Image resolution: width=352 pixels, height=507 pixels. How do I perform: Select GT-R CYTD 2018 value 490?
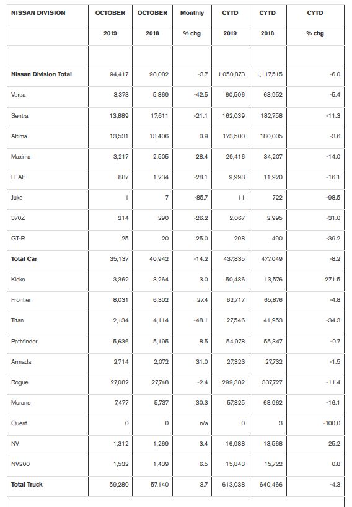(277, 238)
